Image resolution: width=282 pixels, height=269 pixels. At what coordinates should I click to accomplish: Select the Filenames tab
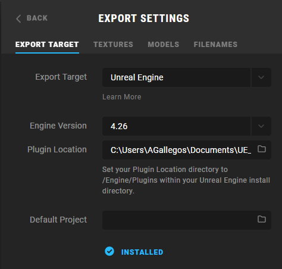point(215,45)
